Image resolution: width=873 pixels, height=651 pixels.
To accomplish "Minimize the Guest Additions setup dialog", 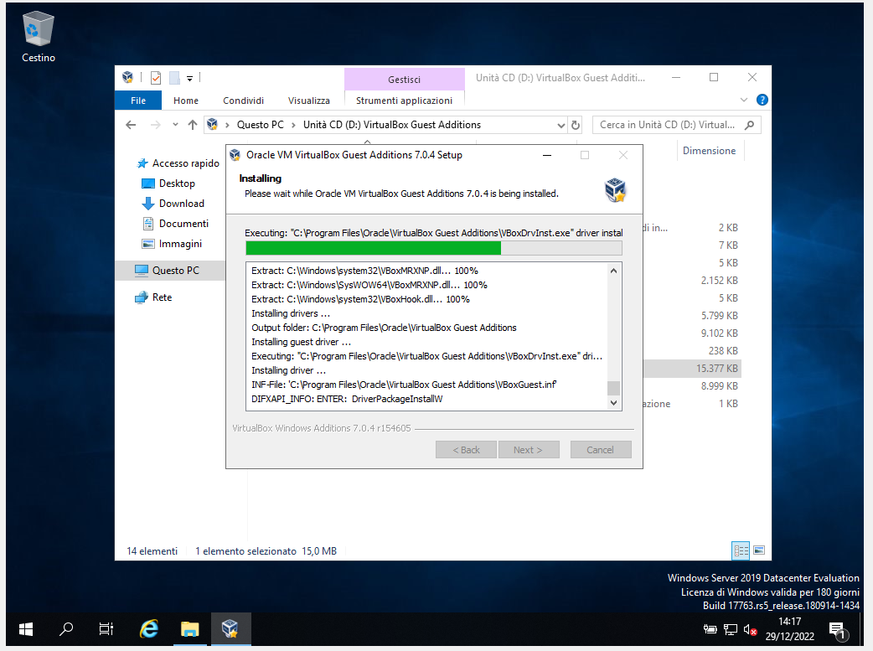I will [x=547, y=155].
